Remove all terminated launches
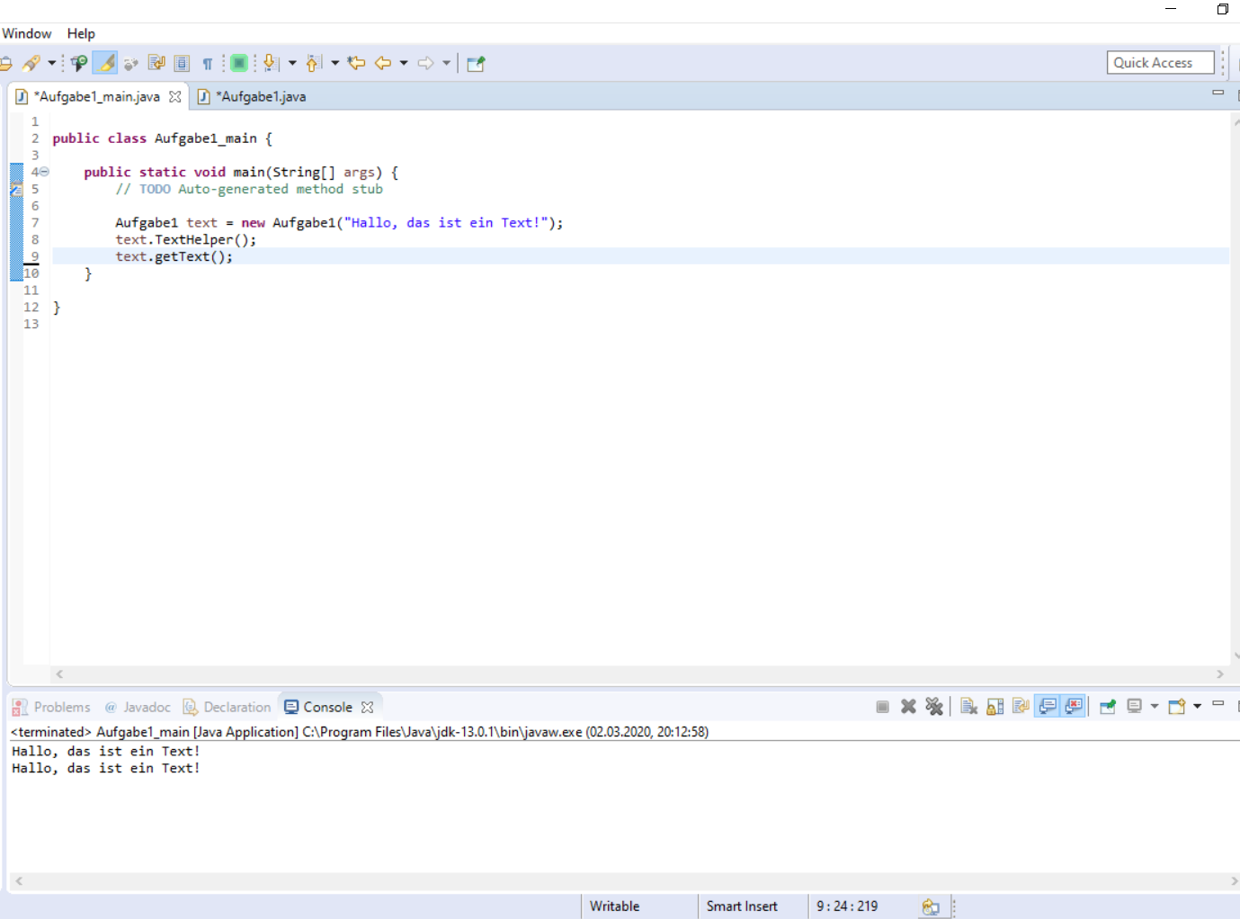The image size is (1240, 919). (934, 706)
